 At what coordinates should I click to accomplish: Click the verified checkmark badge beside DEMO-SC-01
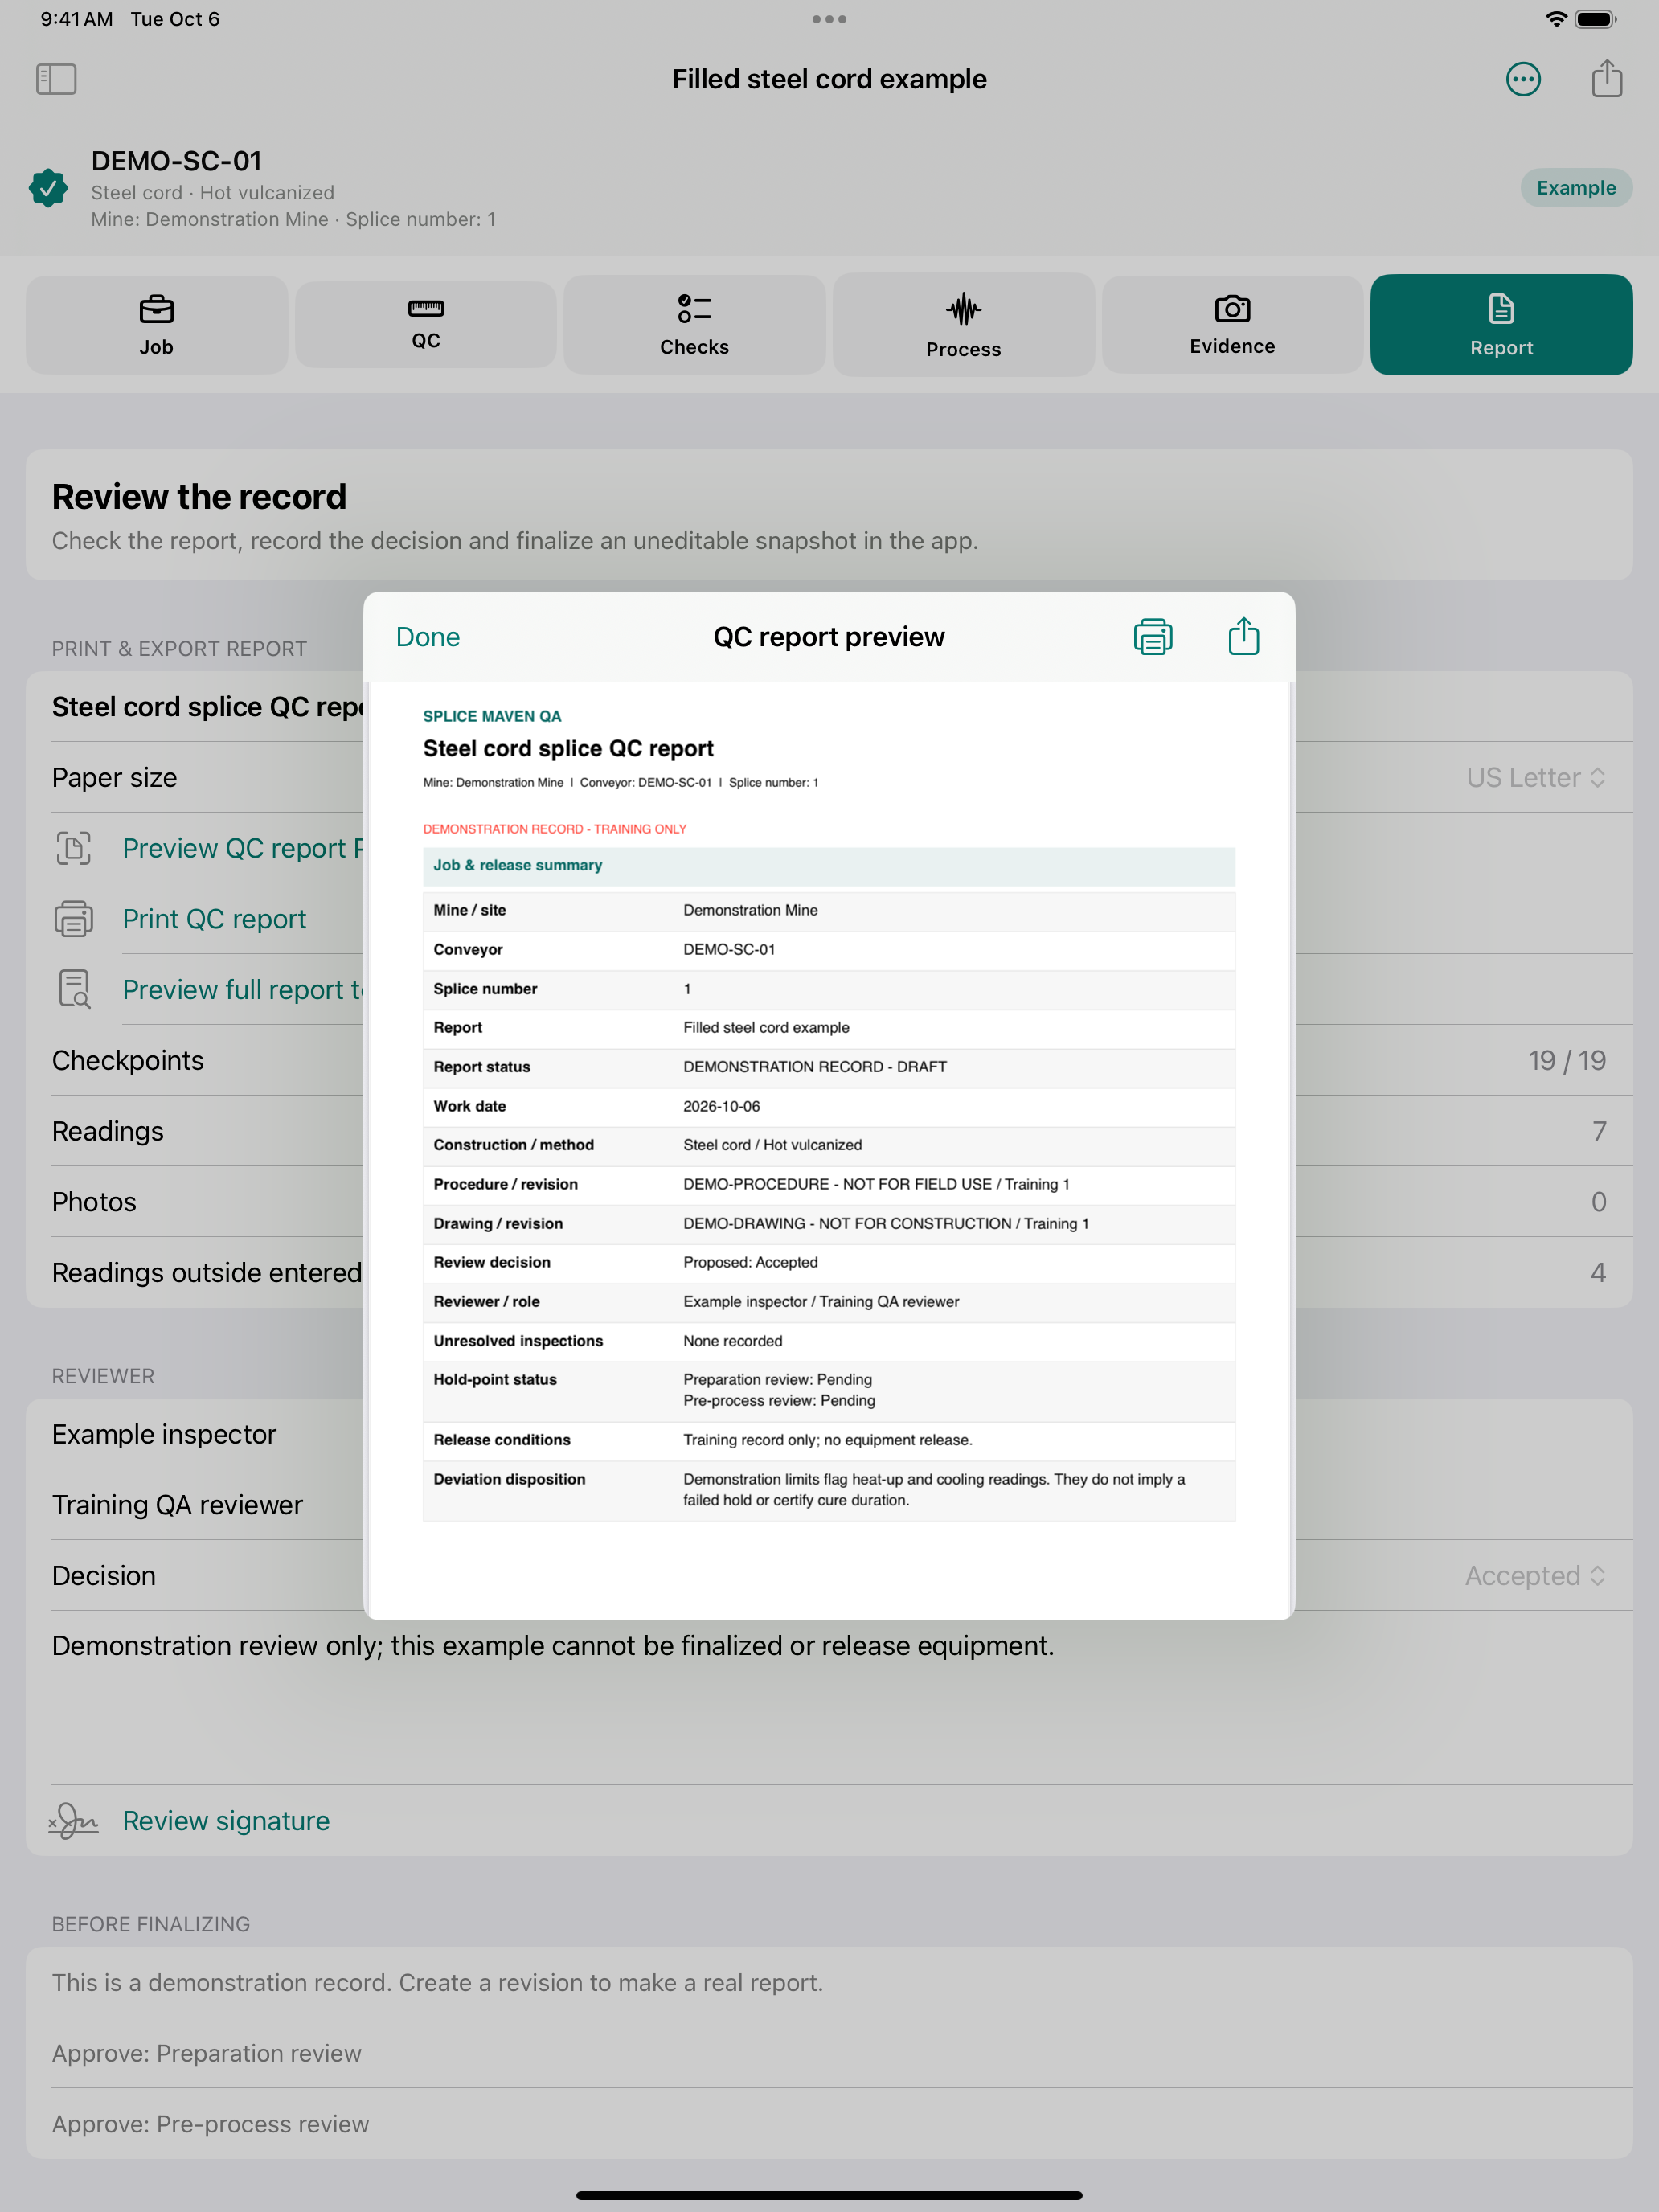click(x=48, y=188)
